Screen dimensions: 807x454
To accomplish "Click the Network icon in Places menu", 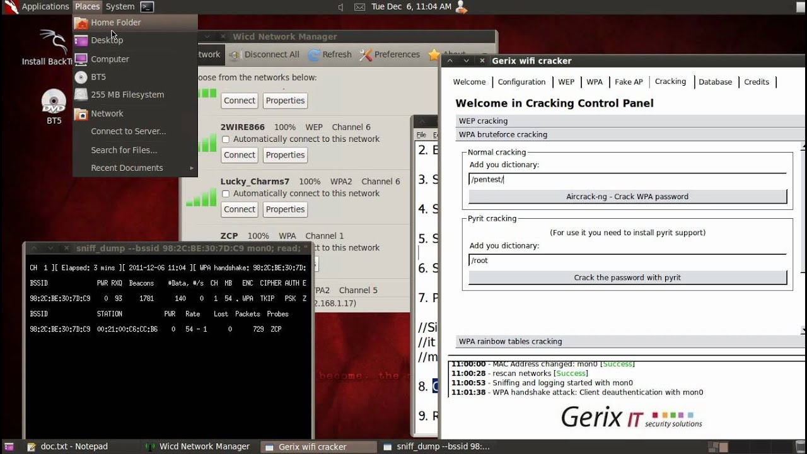I will point(81,113).
